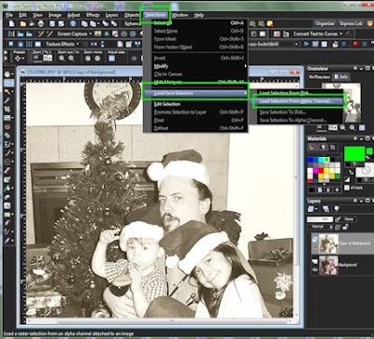This screenshot has height=339, width=374.
Task: Toggle the All tools checkbox in Materials
Action: point(347,188)
